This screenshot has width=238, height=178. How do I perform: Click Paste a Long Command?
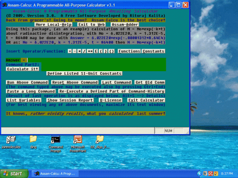coord(31,91)
